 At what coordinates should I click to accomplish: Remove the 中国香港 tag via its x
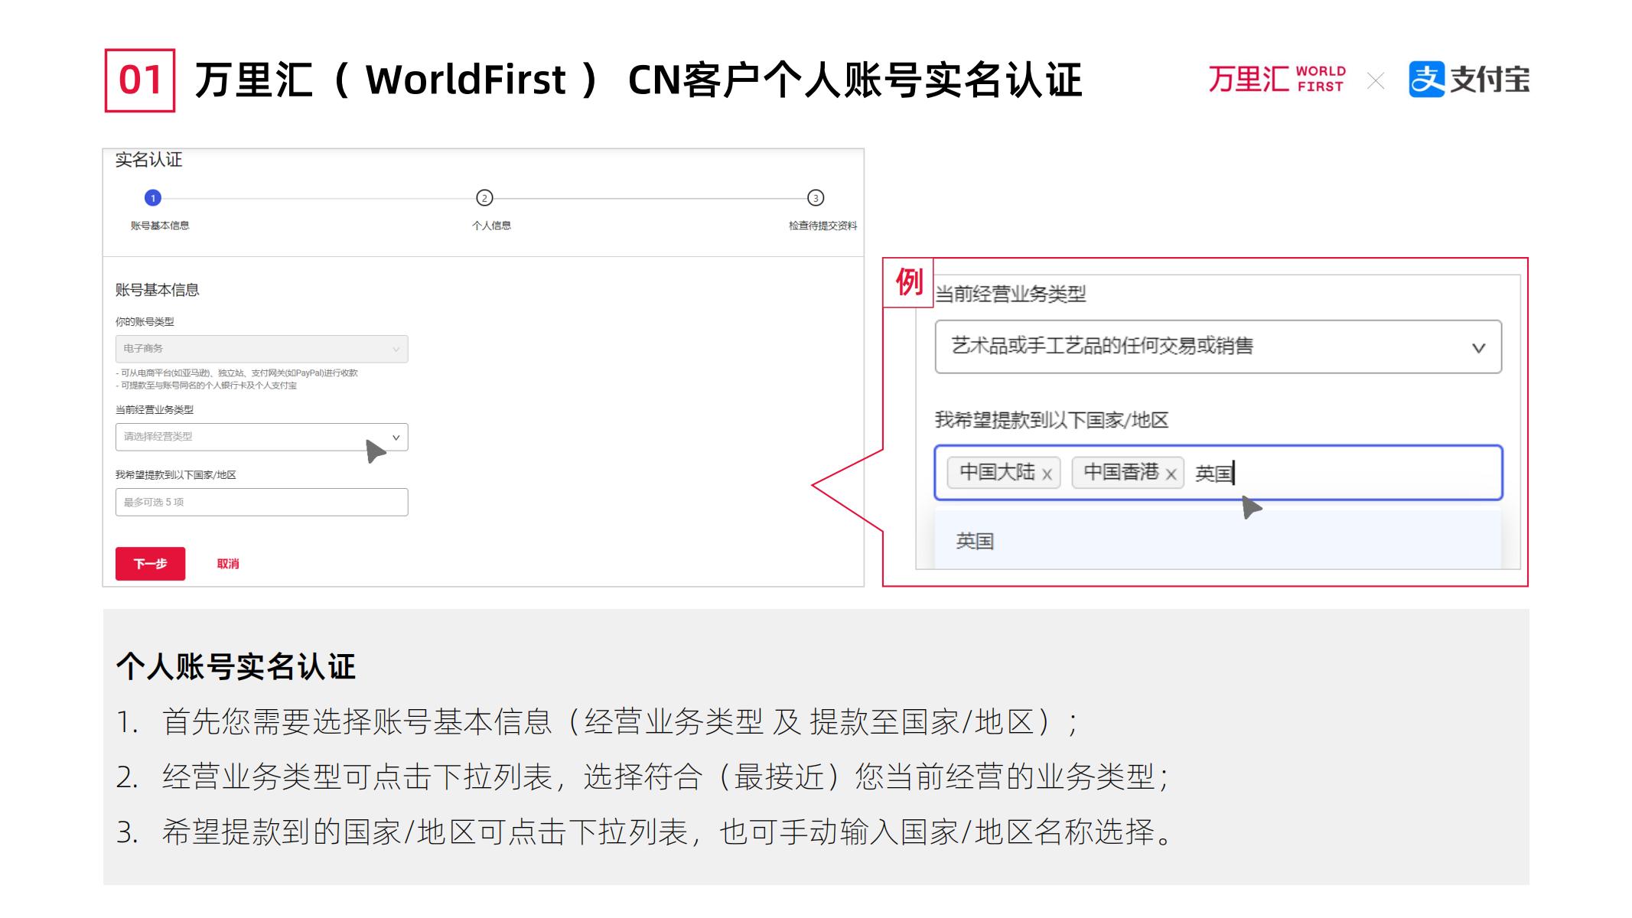(1171, 474)
